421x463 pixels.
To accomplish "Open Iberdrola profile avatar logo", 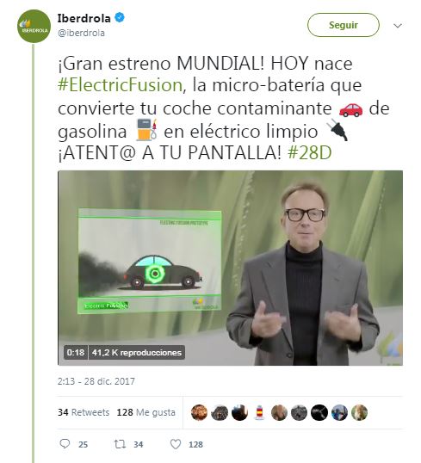I will (x=34, y=26).
